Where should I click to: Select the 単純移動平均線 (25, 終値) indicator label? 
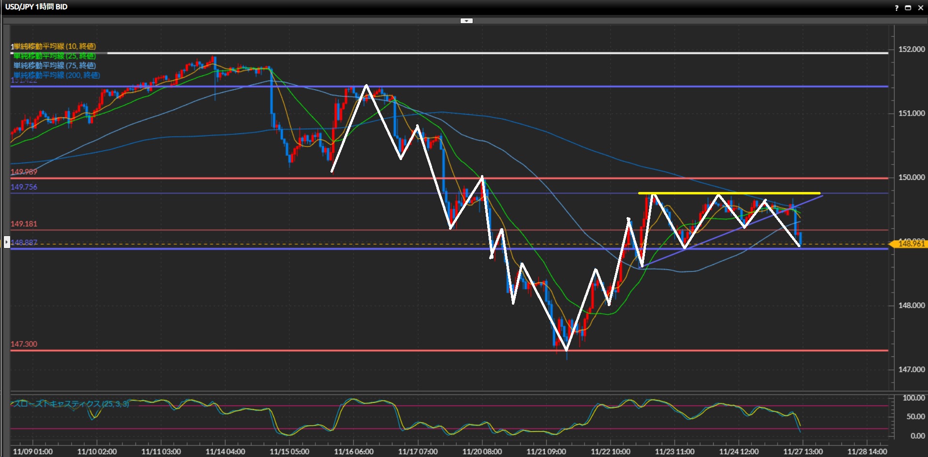(x=54, y=56)
